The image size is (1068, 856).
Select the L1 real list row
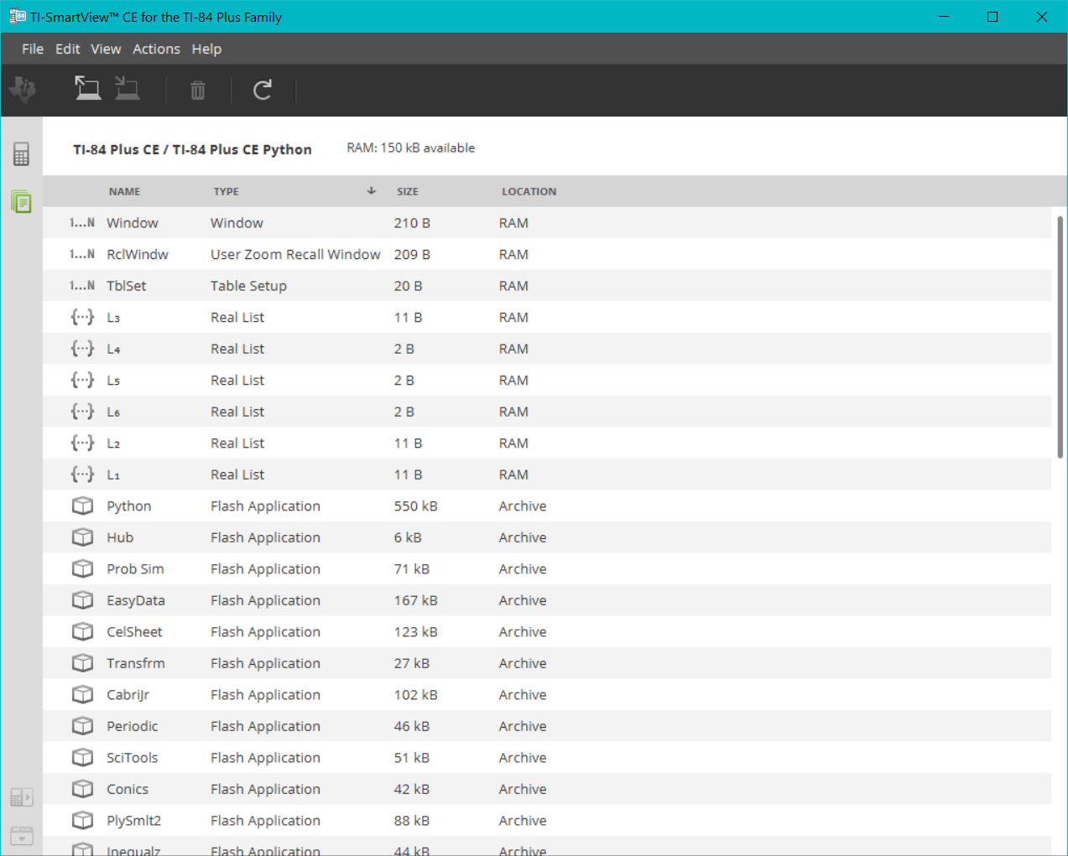[x=113, y=475]
